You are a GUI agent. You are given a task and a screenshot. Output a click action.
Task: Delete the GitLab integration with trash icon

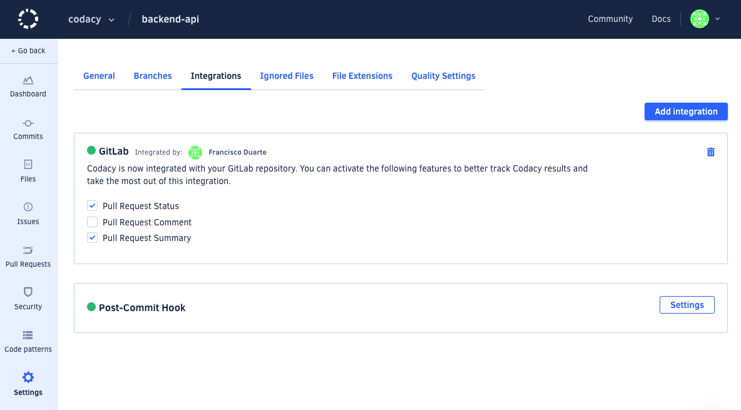(x=711, y=152)
